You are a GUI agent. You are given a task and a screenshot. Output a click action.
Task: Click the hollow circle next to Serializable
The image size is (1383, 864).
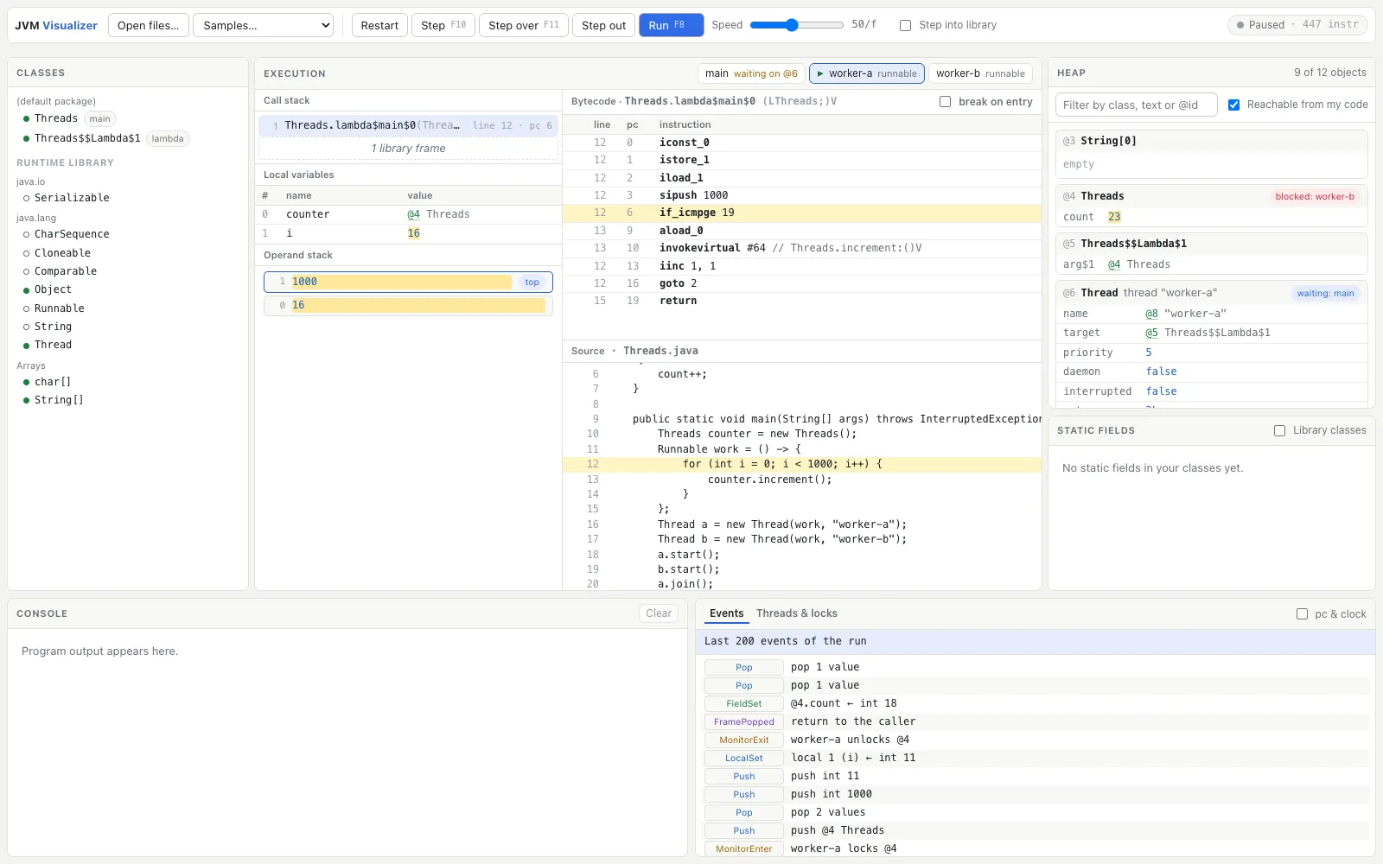(26, 198)
